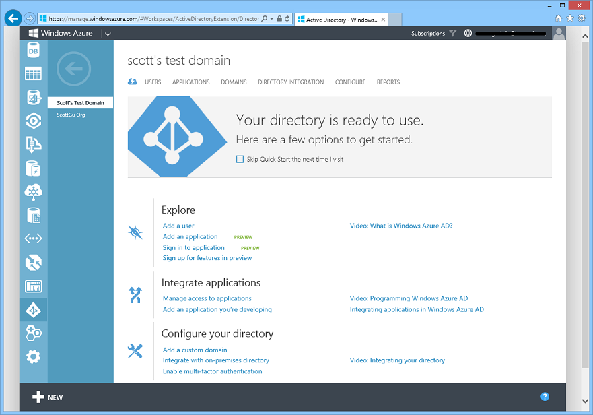Open Integrate with on-premises directory link
This screenshot has width=593, height=415.
(x=216, y=360)
